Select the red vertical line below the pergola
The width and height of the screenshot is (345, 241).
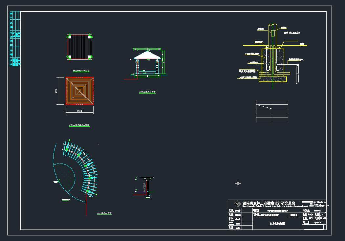click(86, 206)
